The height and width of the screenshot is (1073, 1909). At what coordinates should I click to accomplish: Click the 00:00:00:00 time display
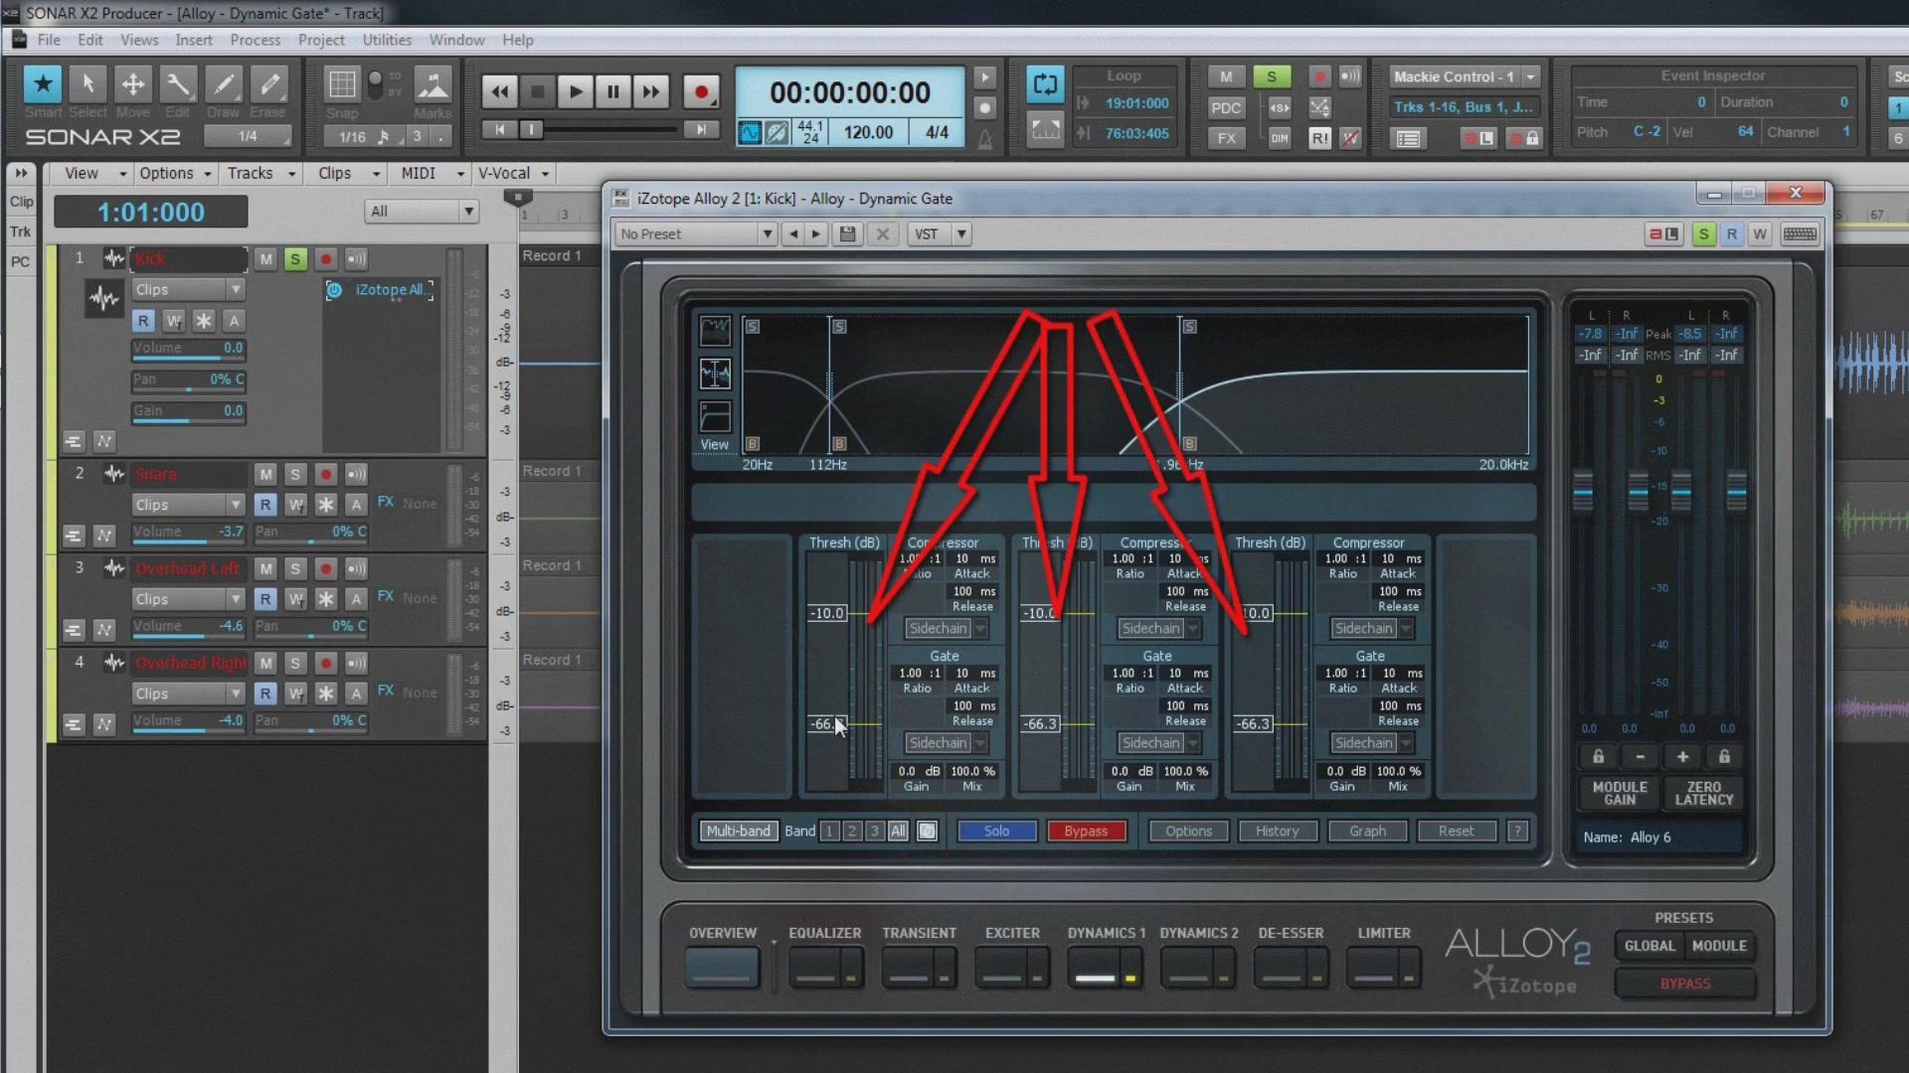click(850, 92)
